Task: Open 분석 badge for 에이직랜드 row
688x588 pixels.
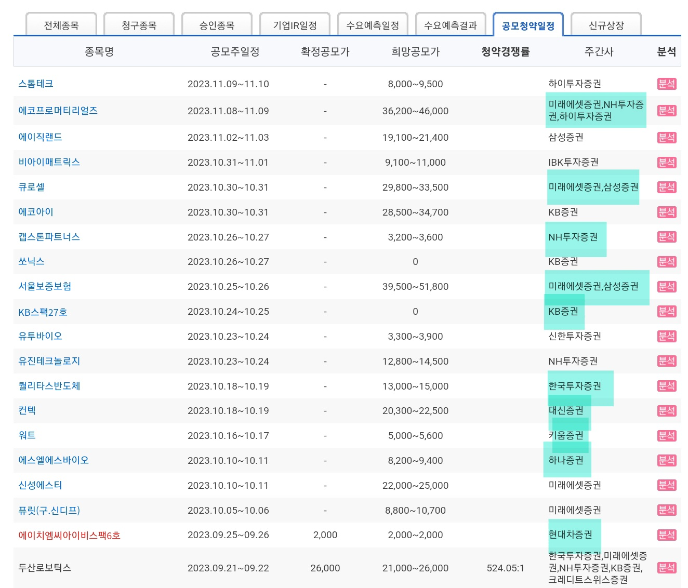Action: tap(667, 138)
